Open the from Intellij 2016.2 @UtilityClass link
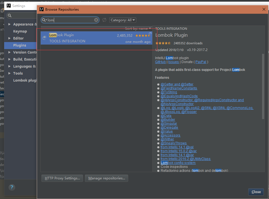This screenshot has height=199, width=269. pyautogui.click(x=186, y=159)
